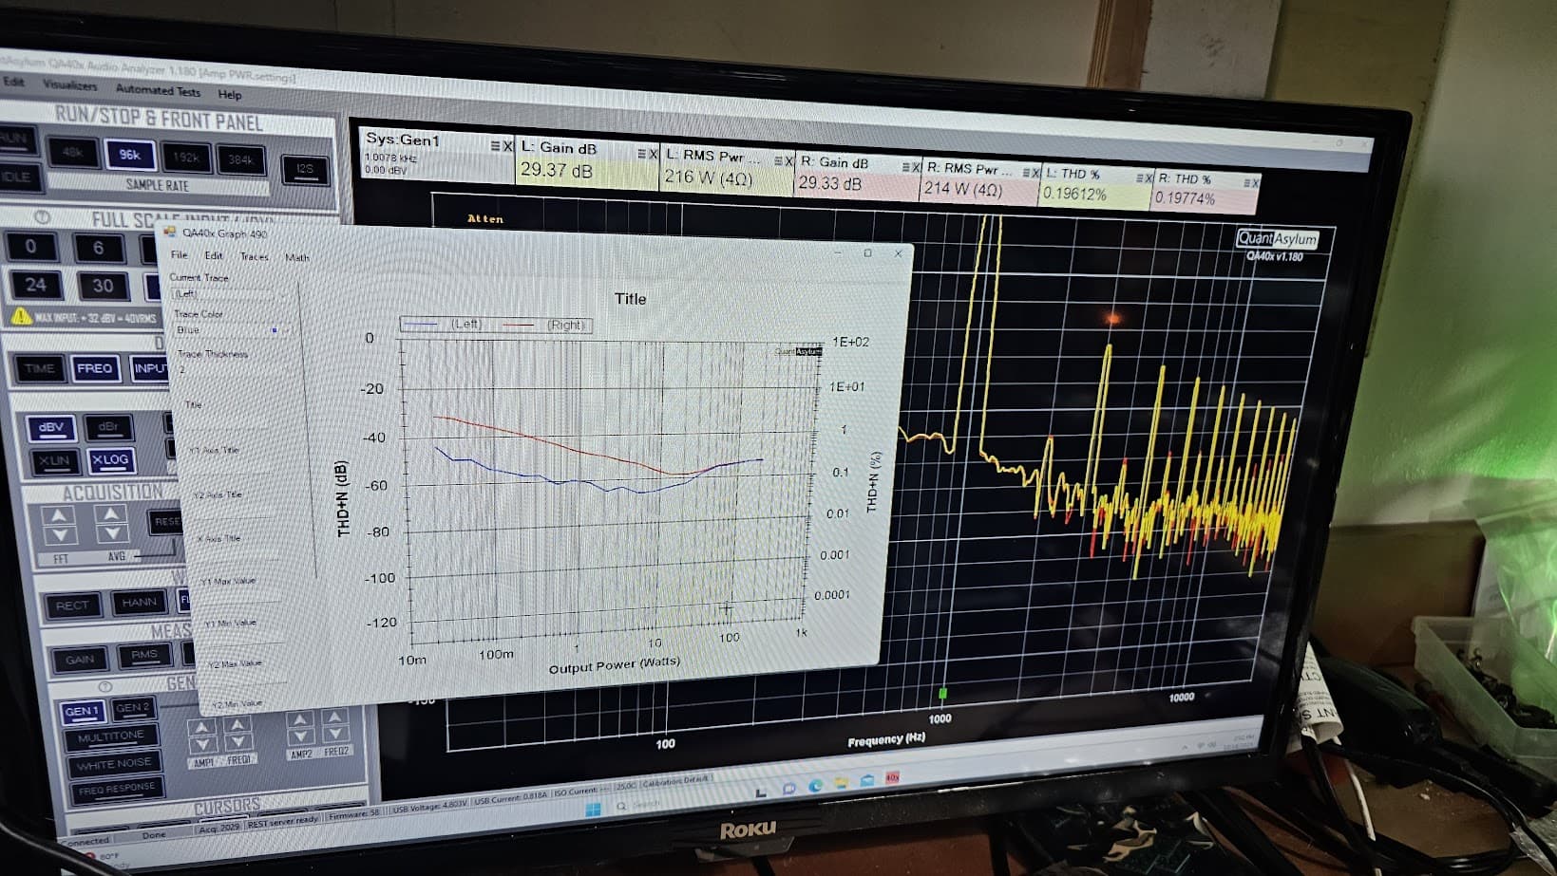Screen dimensions: 1557x876
Task: Open the R: RMS Pwr tile menu icon
Action: pyautogui.click(x=1026, y=172)
